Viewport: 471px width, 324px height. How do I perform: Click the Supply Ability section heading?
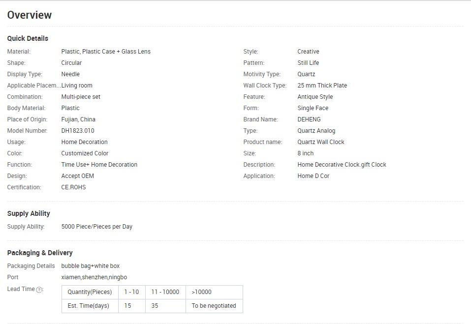29,213
